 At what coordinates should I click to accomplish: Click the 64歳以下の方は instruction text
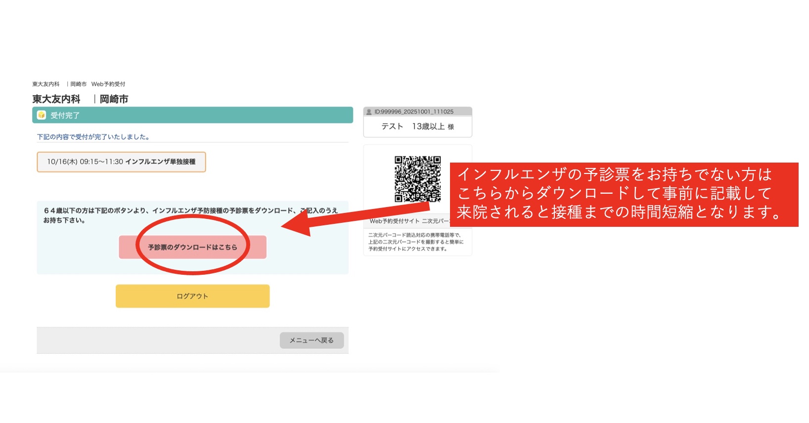pos(190,215)
